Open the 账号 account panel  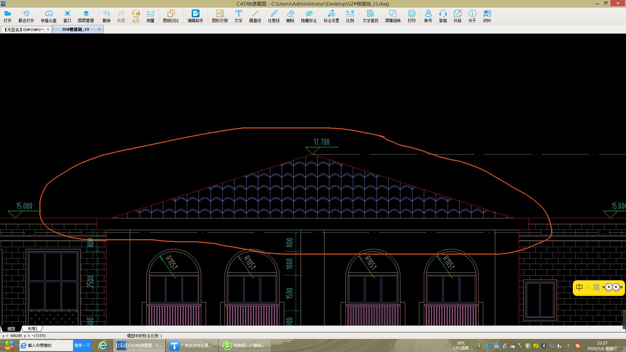[x=428, y=16]
